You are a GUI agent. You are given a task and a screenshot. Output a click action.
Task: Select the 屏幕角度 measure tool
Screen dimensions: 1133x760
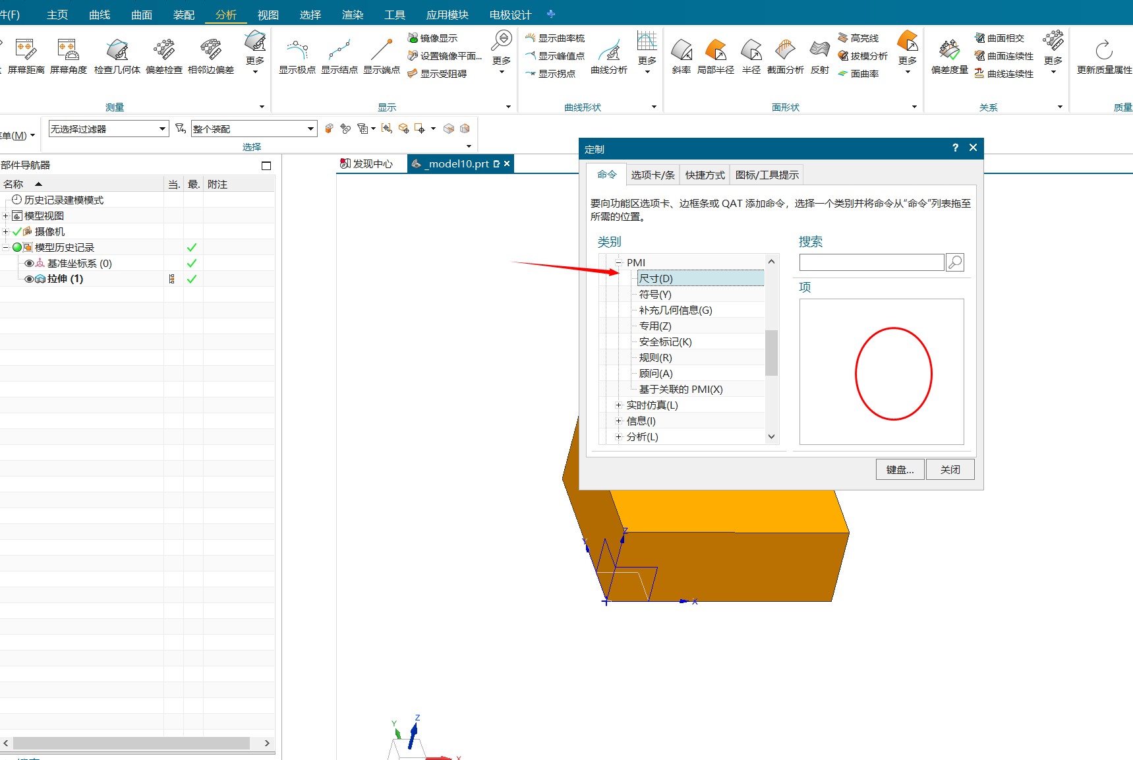(x=68, y=56)
